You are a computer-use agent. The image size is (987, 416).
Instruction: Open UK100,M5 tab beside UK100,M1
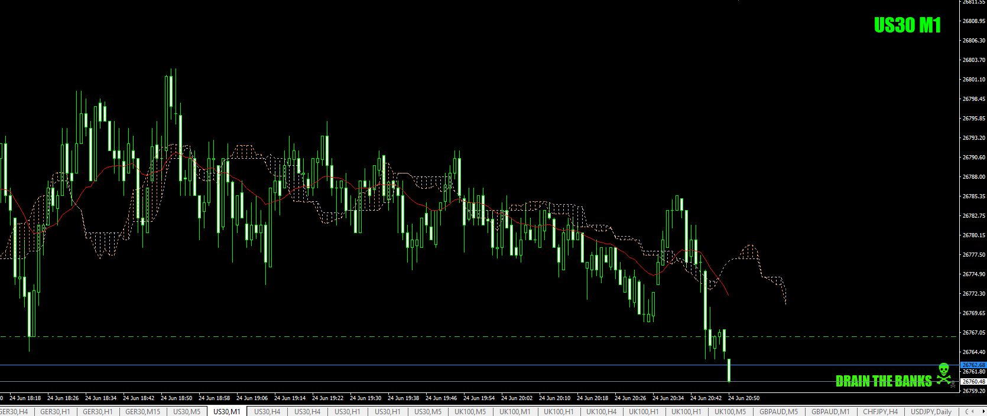470,411
